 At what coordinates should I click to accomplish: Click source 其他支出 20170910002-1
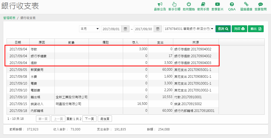193,90
